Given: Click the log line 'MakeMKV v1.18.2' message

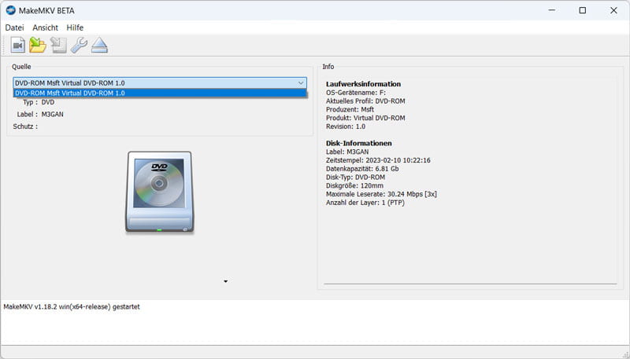Looking at the screenshot, I should 72,306.
